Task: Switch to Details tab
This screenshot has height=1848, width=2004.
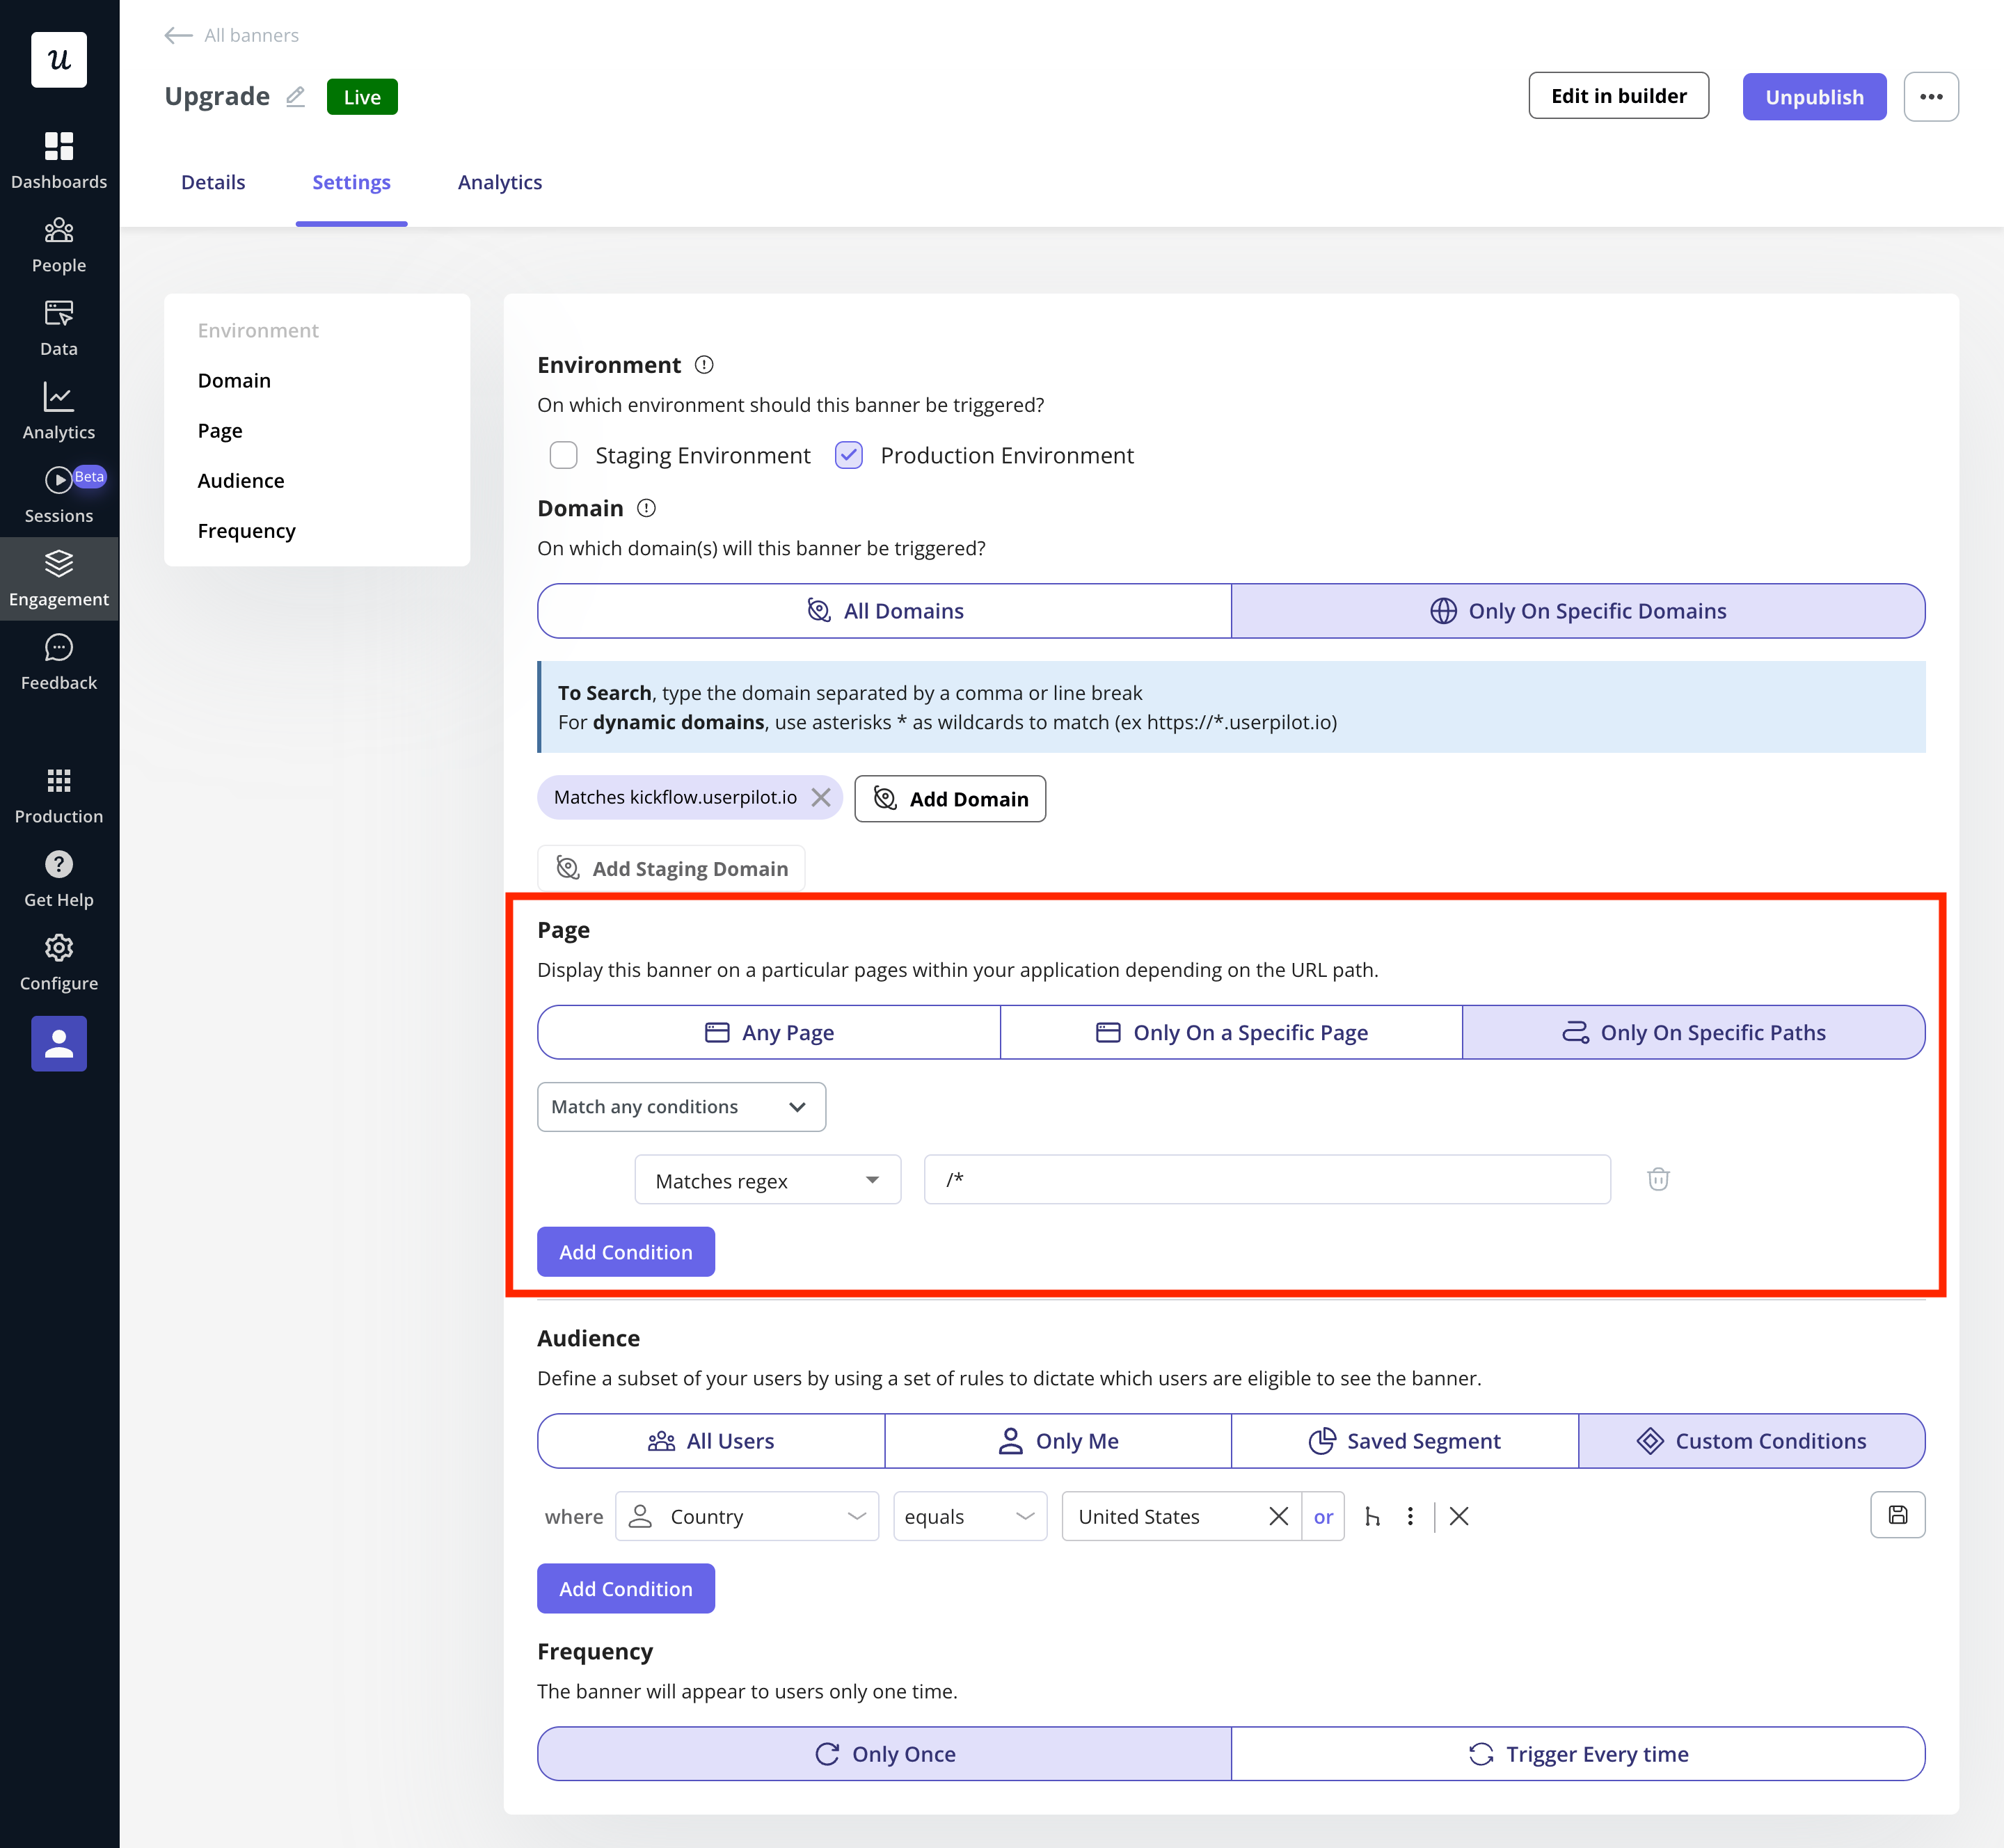Action: coord(213,182)
